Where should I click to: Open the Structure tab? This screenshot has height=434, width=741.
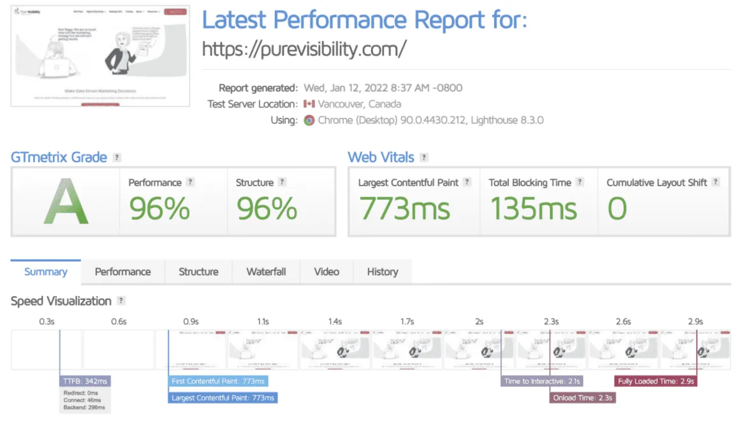(x=198, y=272)
